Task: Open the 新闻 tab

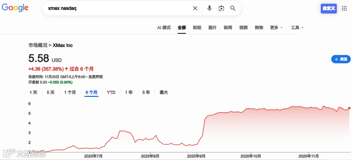Action: point(228,28)
